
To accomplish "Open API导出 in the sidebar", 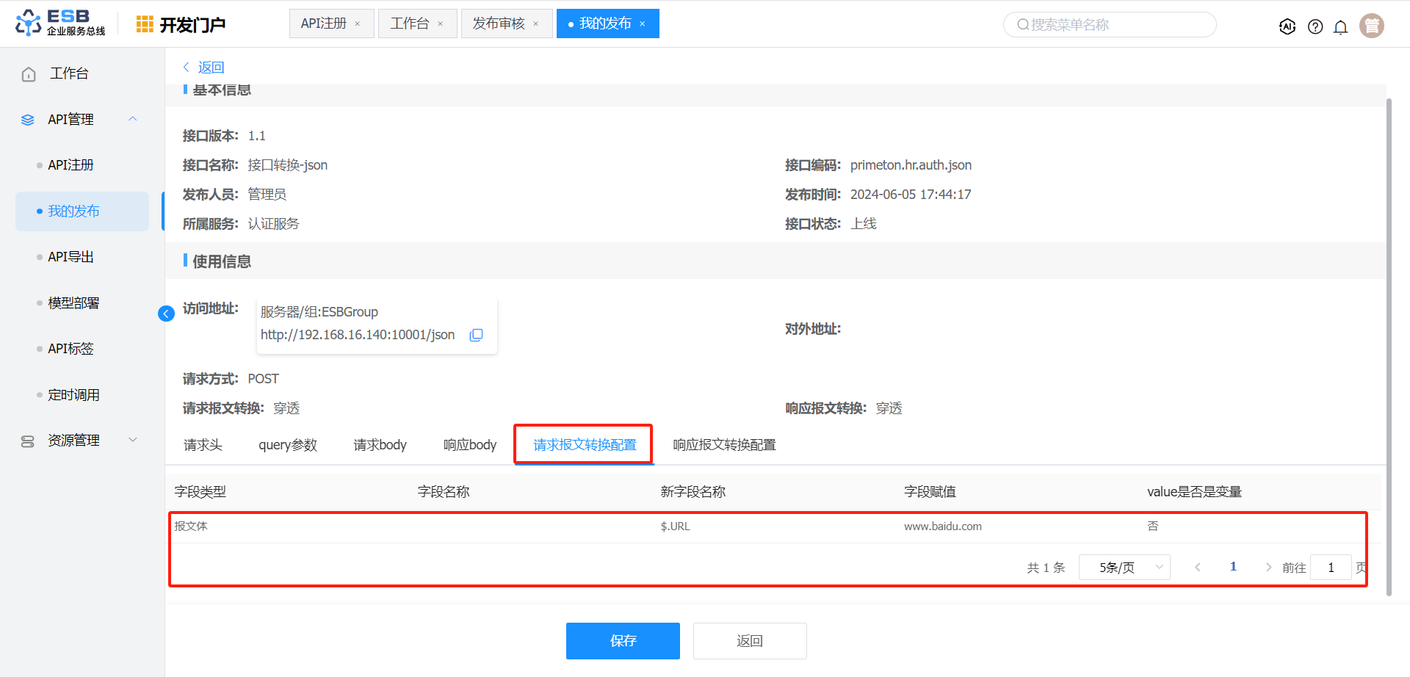I will click(70, 257).
